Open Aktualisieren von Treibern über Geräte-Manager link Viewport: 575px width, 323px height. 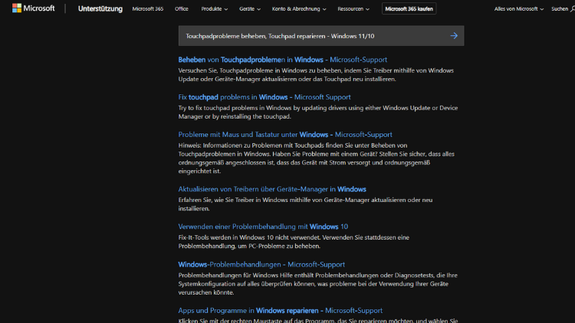point(271,189)
